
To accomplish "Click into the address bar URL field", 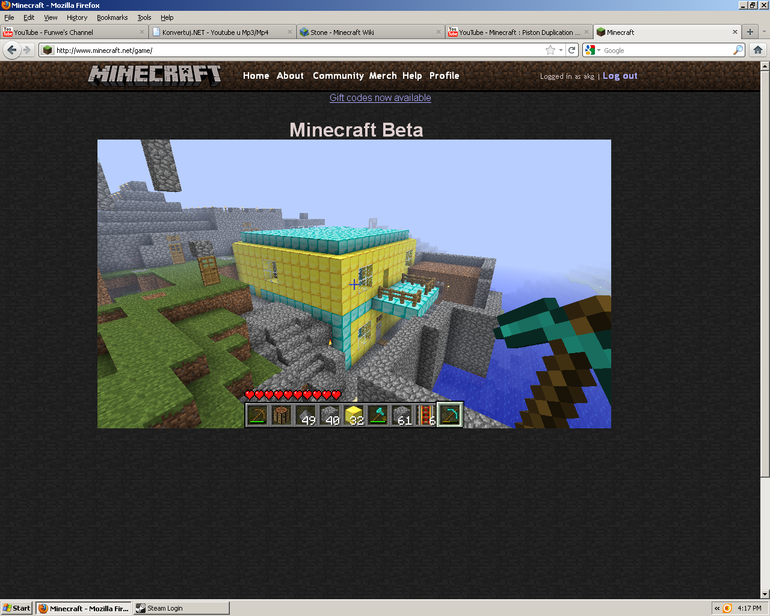I will [298, 50].
